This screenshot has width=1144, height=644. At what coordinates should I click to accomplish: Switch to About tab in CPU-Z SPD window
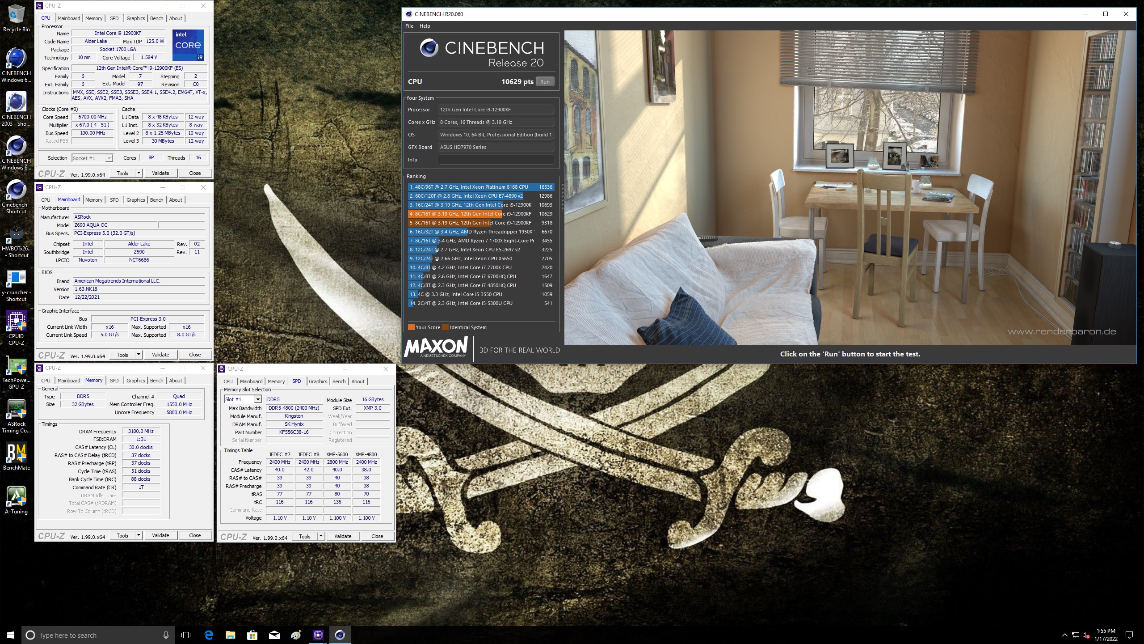[358, 381]
